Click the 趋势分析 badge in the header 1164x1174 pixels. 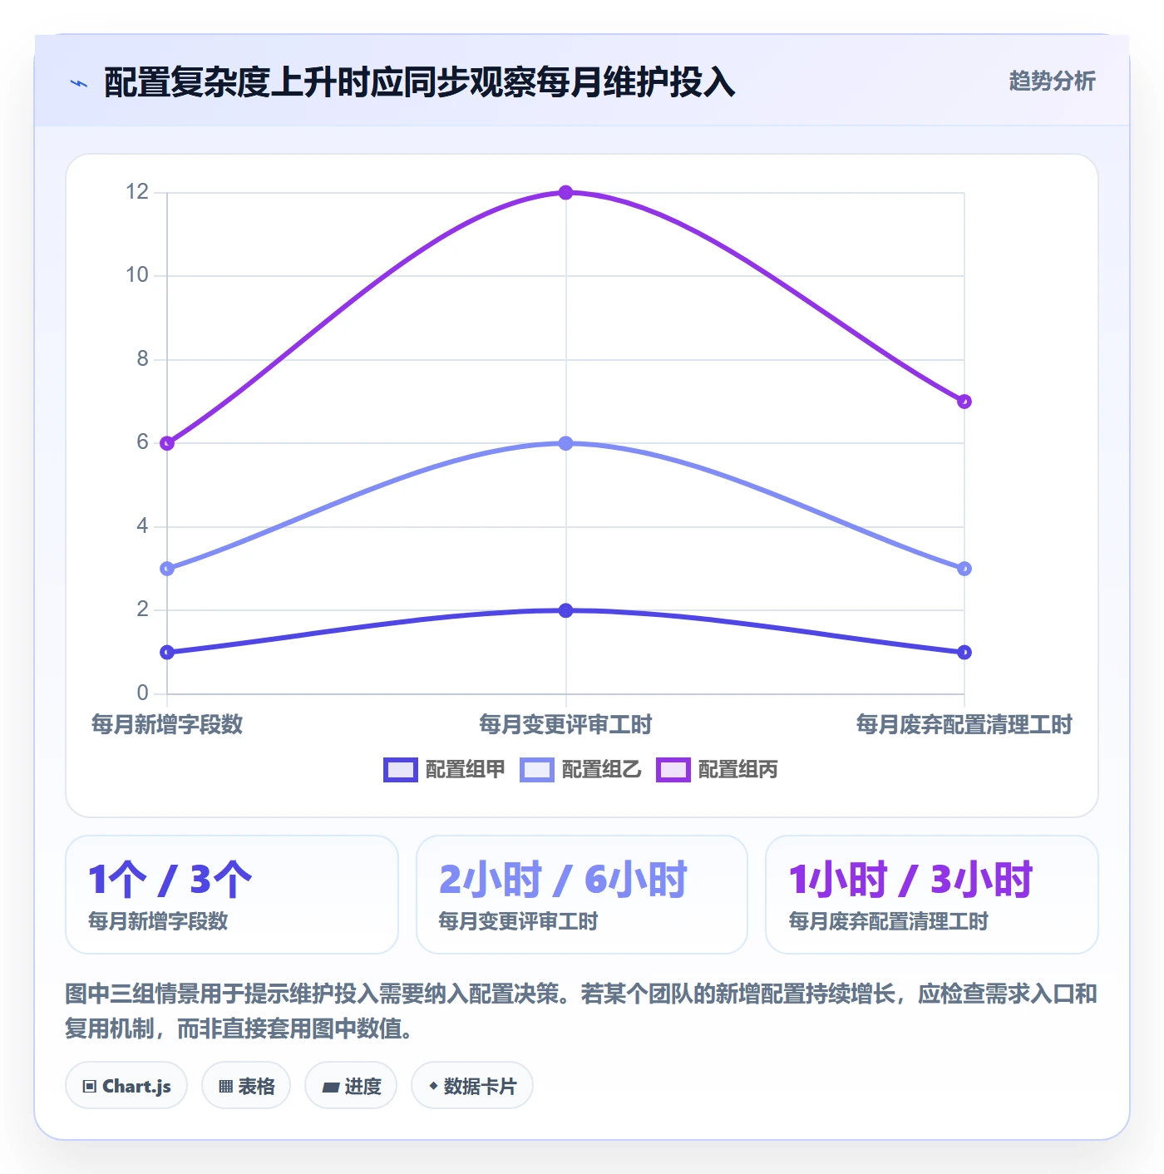click(1052, 81)
